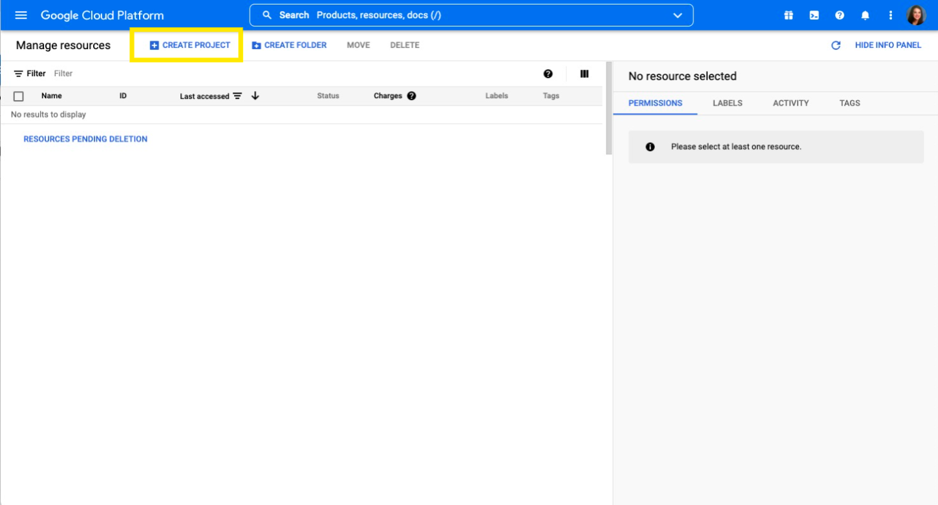Click the info icon in the notice
This screenshot has height=505, width=938.
pyautogui.click(x=650, y=147)
